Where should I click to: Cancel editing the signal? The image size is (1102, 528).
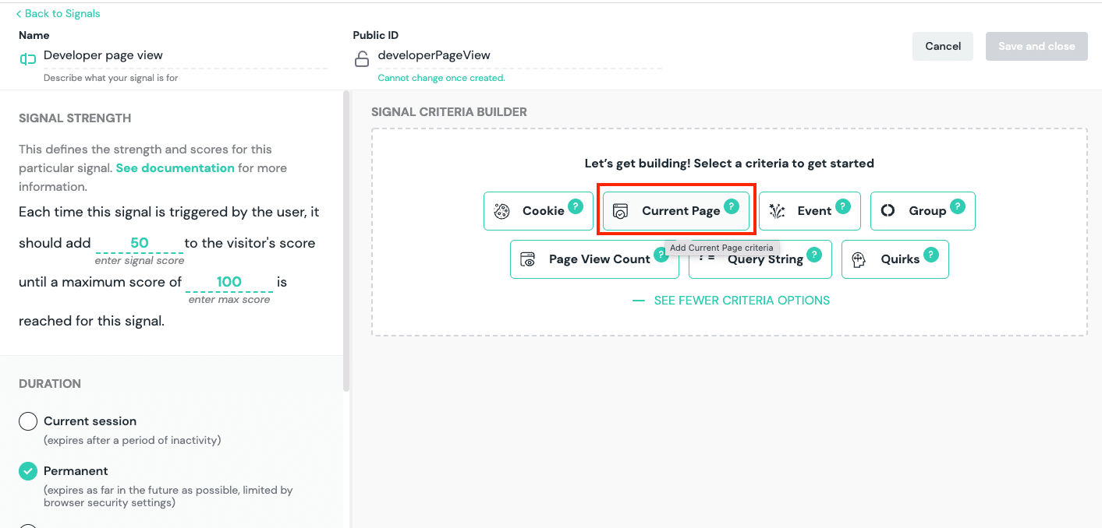pos(943,46)
